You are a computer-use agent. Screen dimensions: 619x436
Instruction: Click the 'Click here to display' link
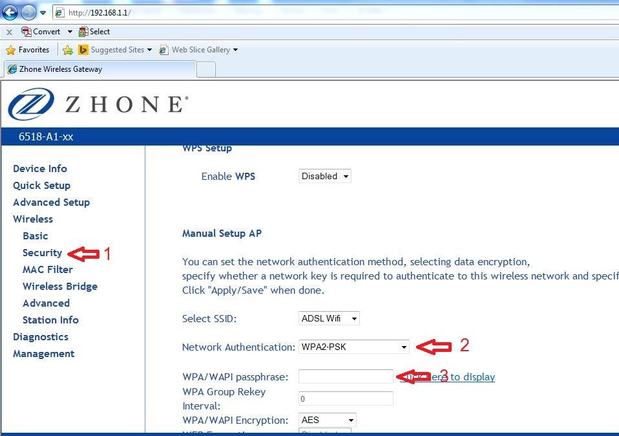coord(447,377)
